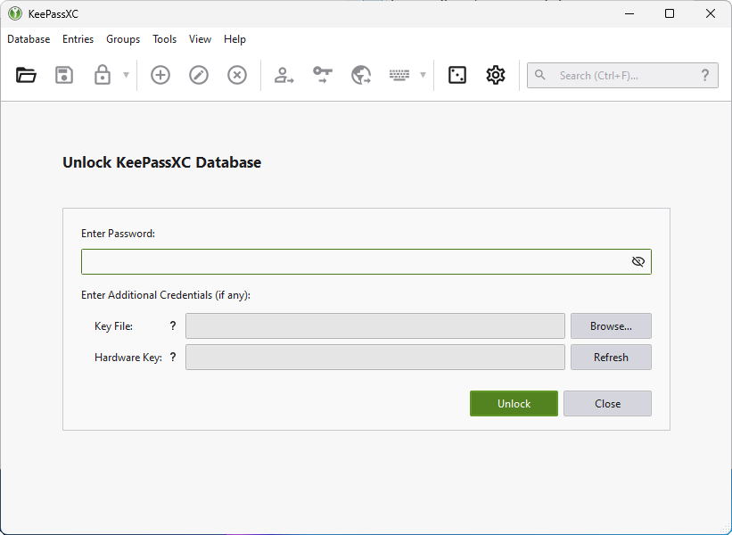
Task: Expand the lock databases dropdown arrow
Action: 125,75
